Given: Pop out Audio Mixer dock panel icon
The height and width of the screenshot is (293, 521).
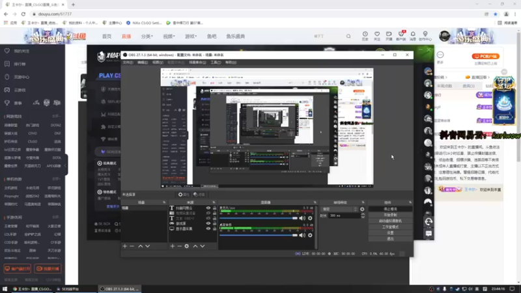Looking at the screenshot, I should (x=315, y=202).
